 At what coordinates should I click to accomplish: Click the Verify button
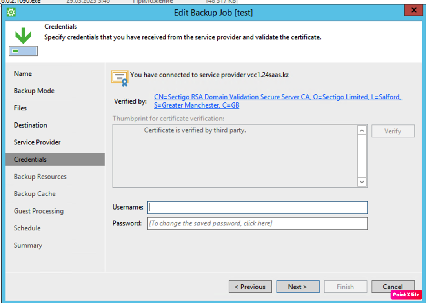[x=393, y=131]
